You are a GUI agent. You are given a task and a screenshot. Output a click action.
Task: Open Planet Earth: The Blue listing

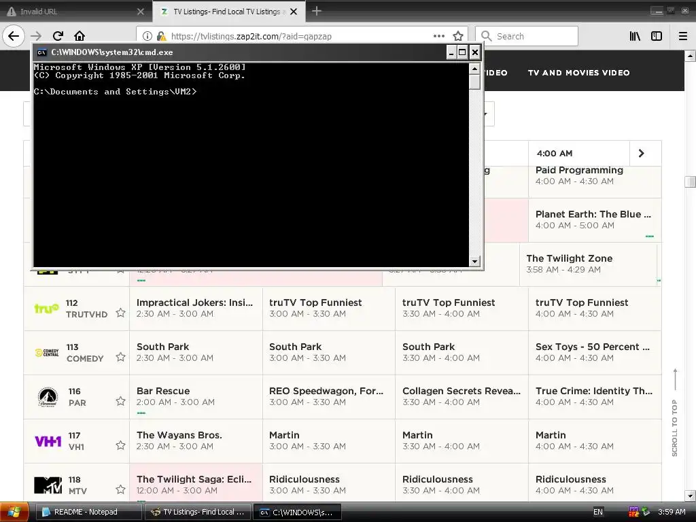coord(595,220)
